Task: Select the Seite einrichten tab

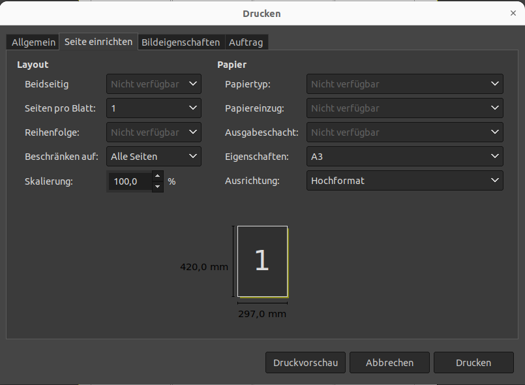Action: click(98, 41)
